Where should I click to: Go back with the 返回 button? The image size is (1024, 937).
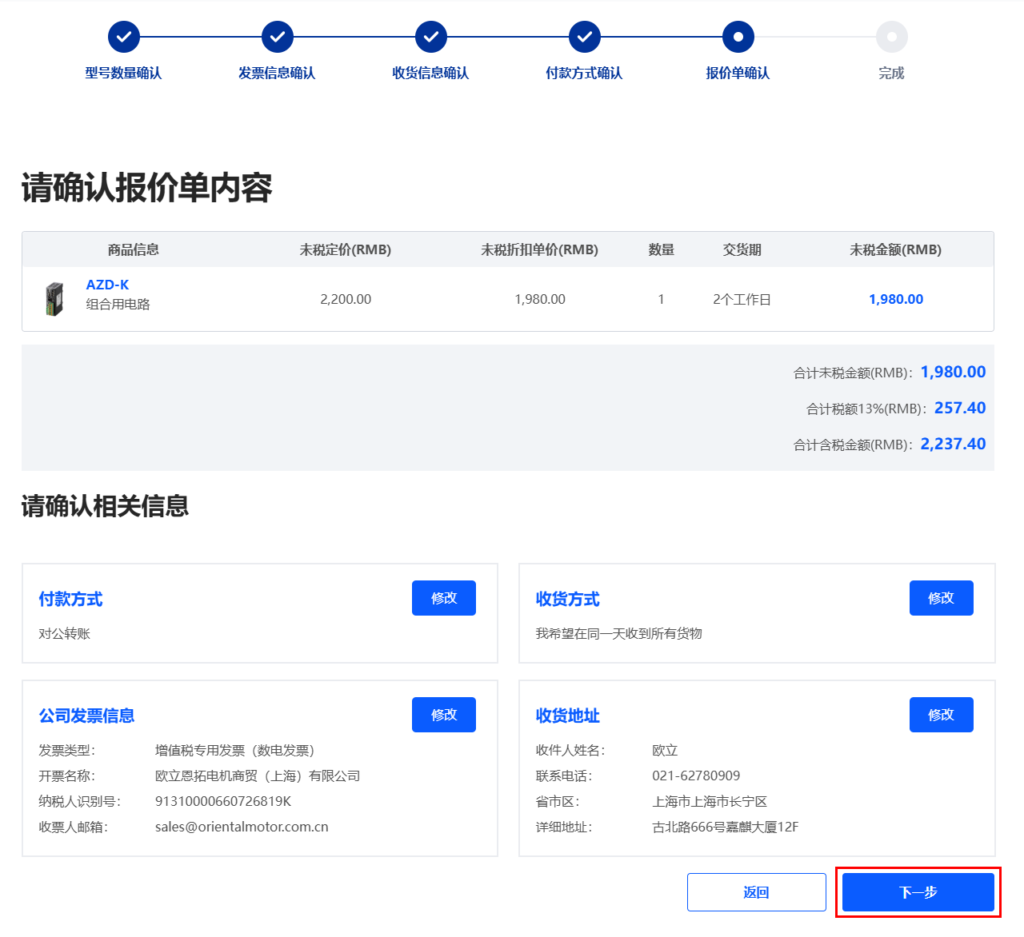(756, 892)
